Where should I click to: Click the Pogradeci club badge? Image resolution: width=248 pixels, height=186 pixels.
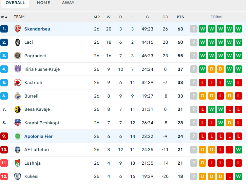(18, 56)
